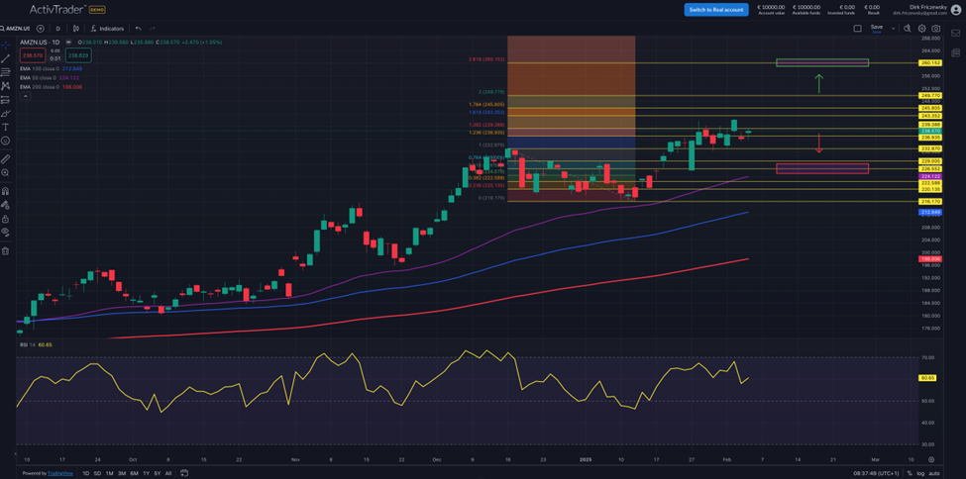Open the Indicators dropdown
The height and width of the screenshot is (479, 966).
(108, 29)
